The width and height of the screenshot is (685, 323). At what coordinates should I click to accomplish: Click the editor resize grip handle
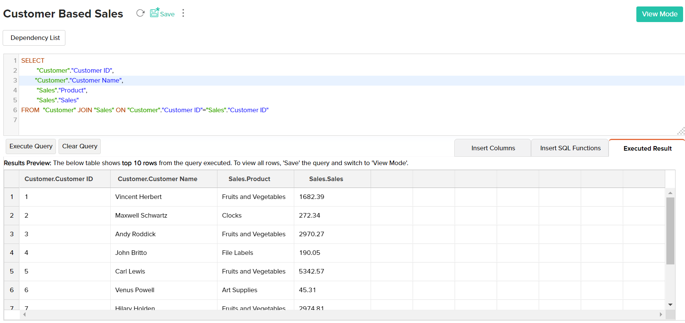[x=681, y=131]
